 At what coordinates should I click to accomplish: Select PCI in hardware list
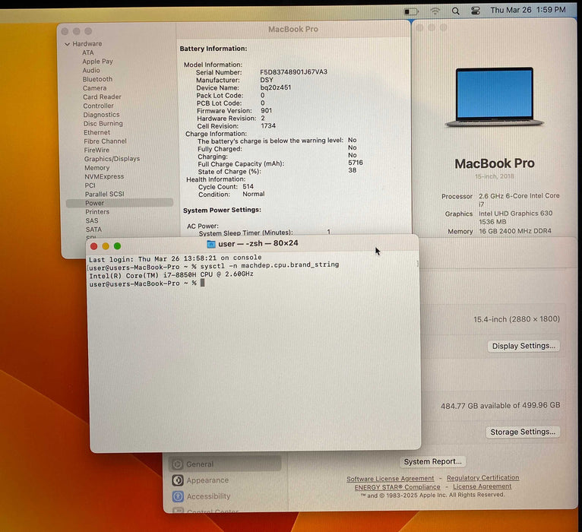point(90,185)
